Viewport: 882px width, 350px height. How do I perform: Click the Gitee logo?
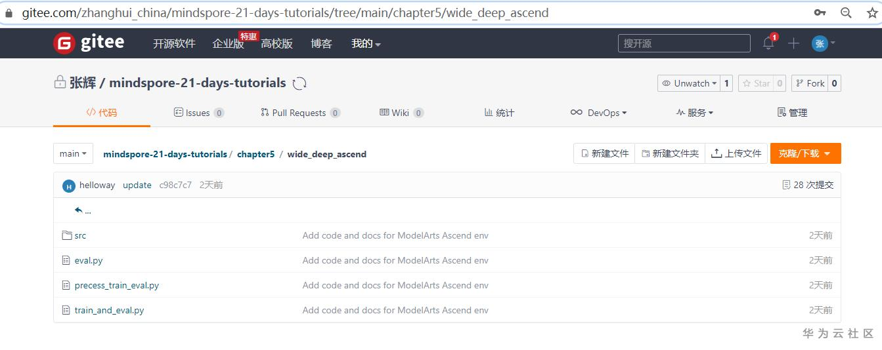[89, 43]
